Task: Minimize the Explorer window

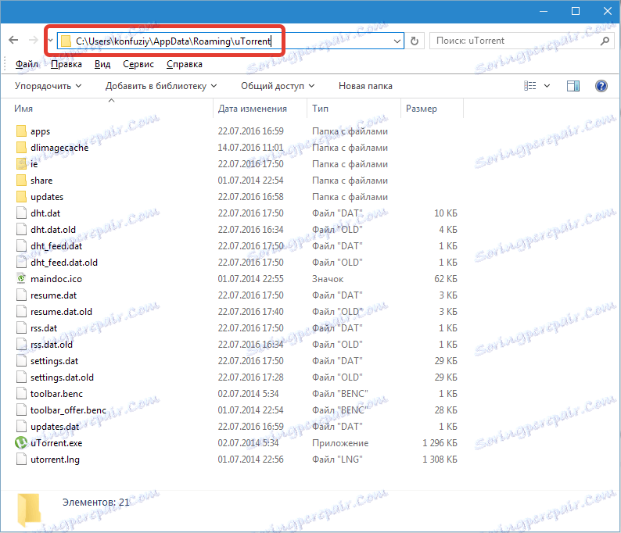Action: tap(544, 11)
